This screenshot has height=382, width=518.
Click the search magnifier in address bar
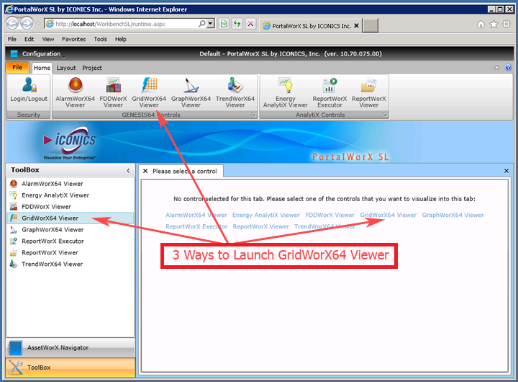201,24
